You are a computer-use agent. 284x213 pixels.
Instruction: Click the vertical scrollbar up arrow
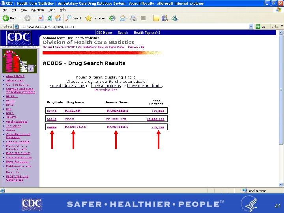point(281,32)
